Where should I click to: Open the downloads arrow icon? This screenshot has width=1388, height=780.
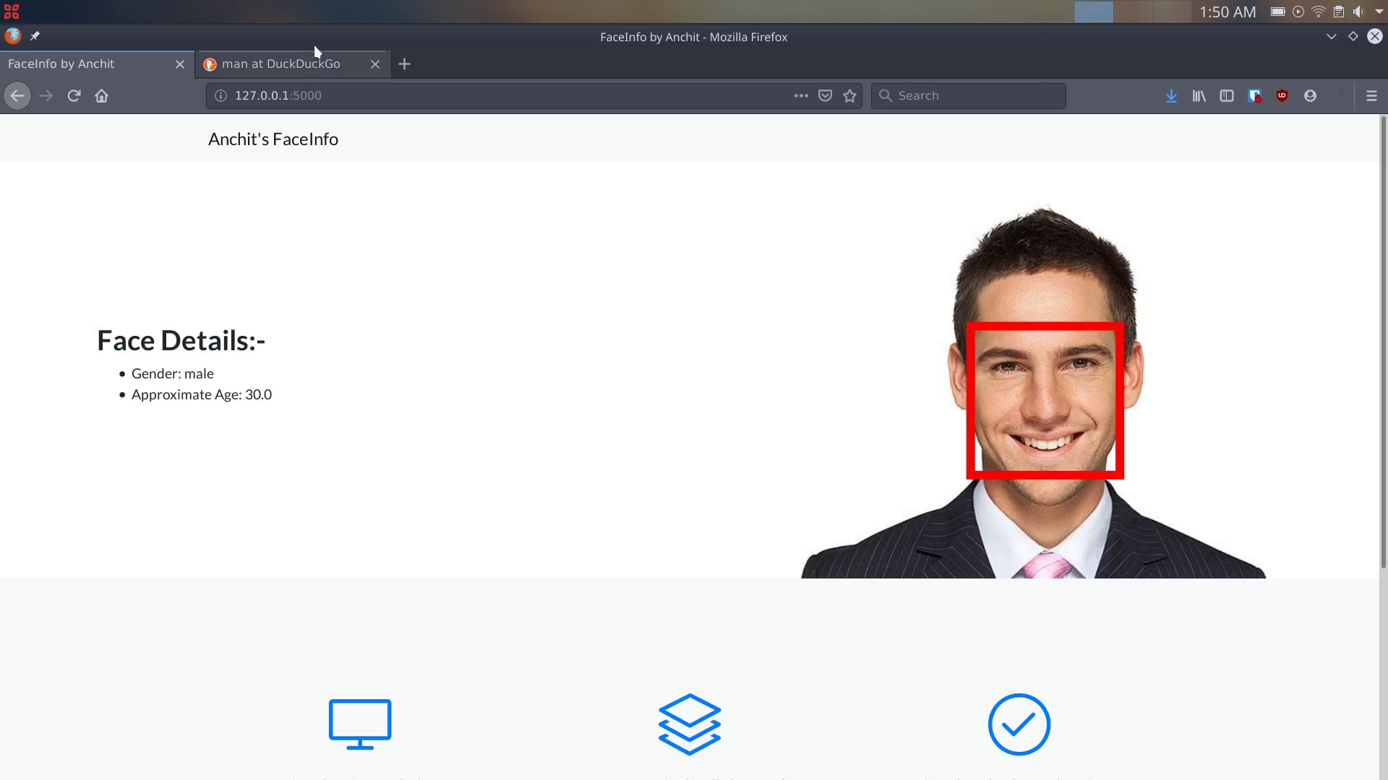coord(1171,95)
